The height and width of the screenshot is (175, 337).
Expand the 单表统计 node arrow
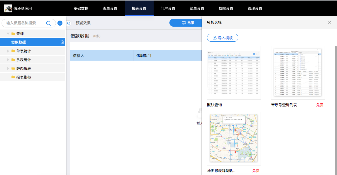coord(8,51)
